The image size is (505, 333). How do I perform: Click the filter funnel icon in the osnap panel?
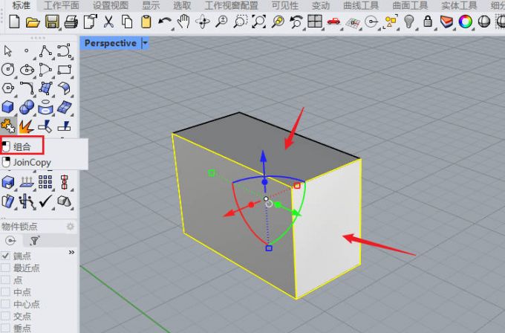[x=34, y=241]
